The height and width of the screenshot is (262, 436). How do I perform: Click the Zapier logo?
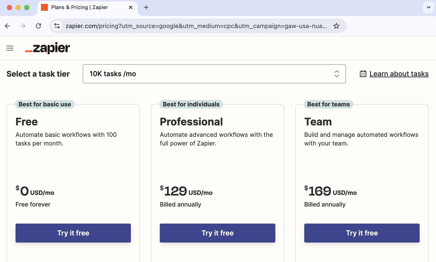pyautogui.click(x=48, y=48)
